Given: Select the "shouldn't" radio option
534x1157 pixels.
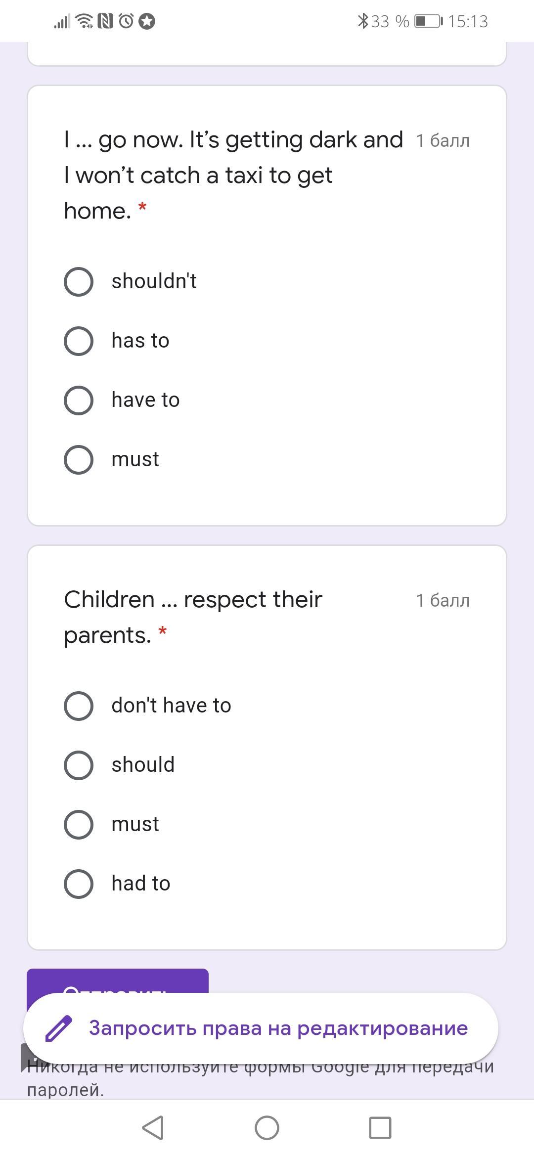Looking at the screenshot, I should 79,282.
